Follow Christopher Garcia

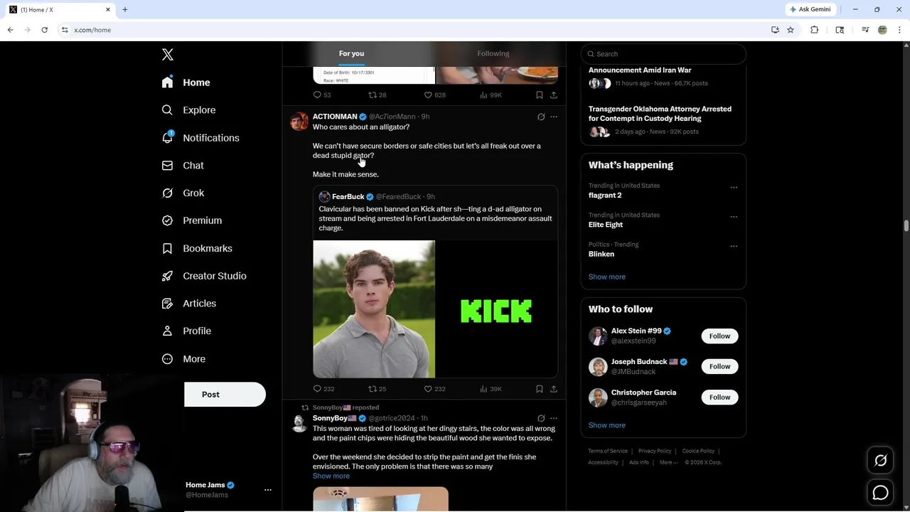point(719,397)
